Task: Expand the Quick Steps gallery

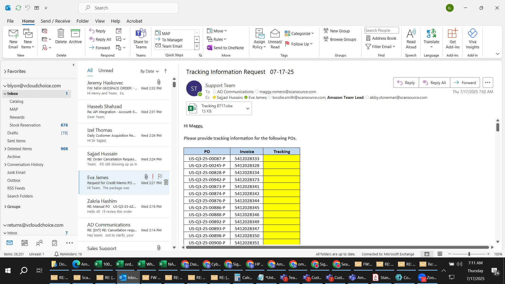Action: (196, 46)
